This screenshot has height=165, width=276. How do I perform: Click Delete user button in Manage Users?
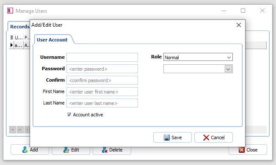click(x=112, y=150)
